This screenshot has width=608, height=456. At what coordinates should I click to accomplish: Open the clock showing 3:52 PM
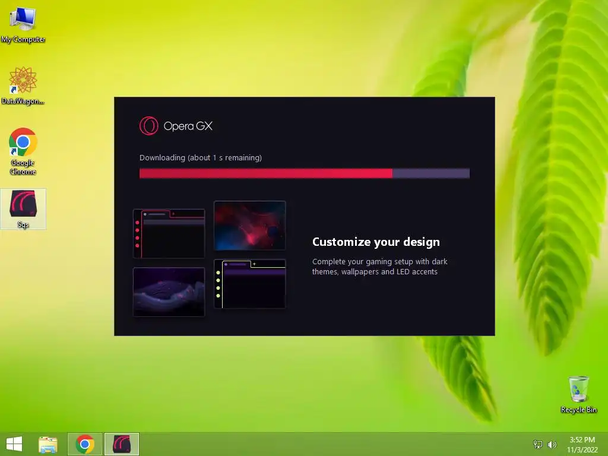click(x=582, y=445)
